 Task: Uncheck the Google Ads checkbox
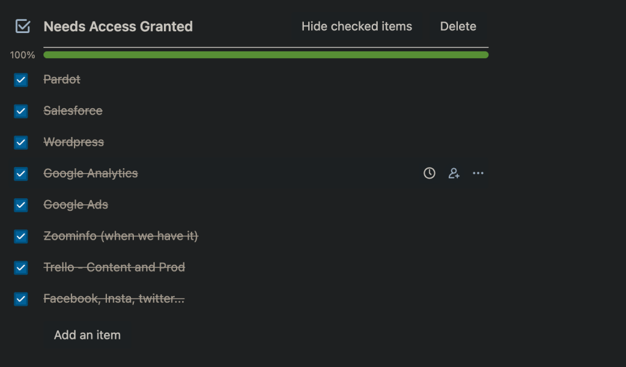21,205
